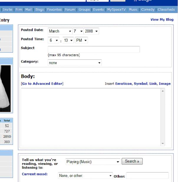Screen dimensions: 178x182
Task: Insert a Symbol via link
Action: tap(141, 84)
